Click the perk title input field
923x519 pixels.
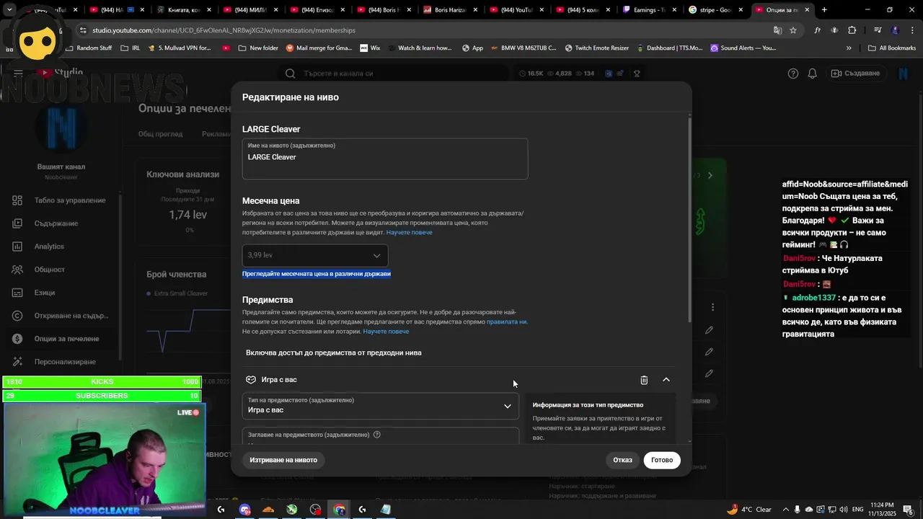380,436
